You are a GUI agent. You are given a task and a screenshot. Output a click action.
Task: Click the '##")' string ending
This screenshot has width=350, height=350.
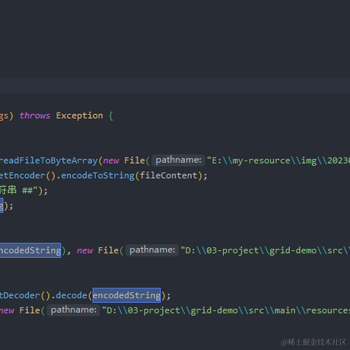tap(33, 190)
